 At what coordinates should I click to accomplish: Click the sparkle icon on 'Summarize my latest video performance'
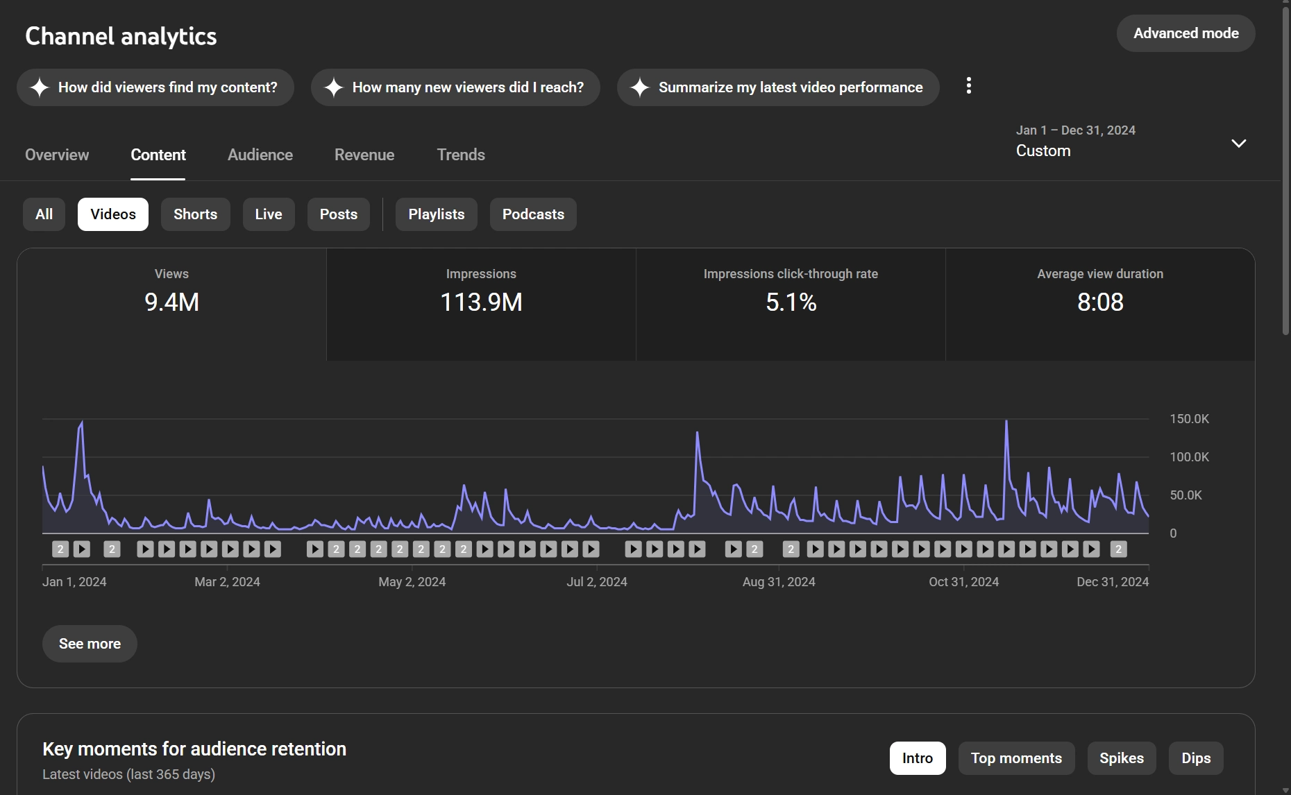(640, 87)
